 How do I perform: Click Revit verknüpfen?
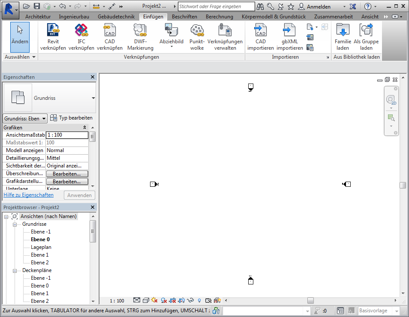[53, 37]
